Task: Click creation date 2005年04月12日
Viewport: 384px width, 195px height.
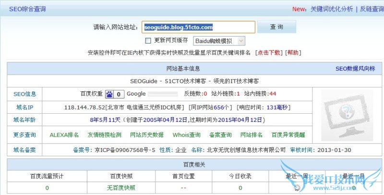Action: pos(165,119)
